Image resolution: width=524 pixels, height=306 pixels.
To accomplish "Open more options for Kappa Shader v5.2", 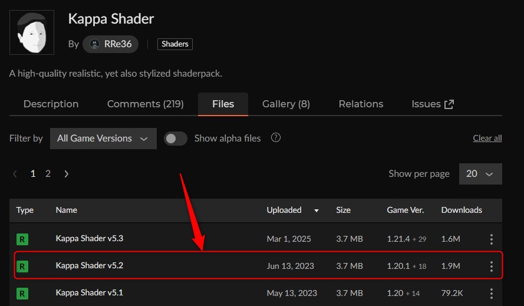I will pos(491,266).
